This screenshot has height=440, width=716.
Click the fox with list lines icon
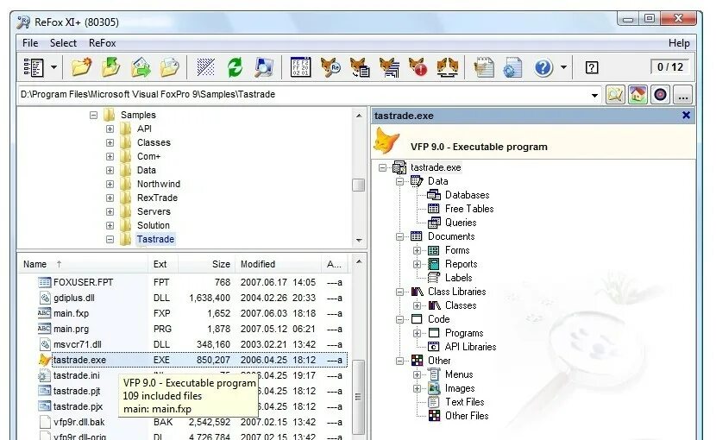[389, 67]
